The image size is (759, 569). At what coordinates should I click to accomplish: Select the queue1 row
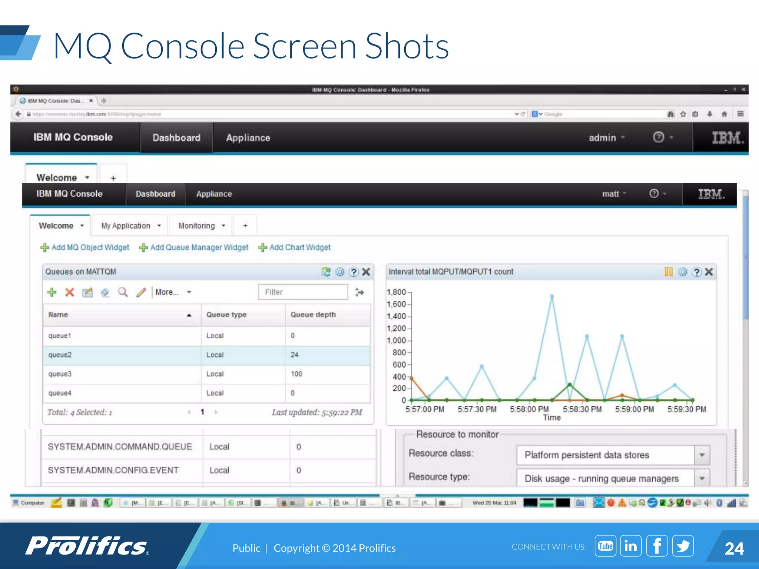[x=207, y=336]
